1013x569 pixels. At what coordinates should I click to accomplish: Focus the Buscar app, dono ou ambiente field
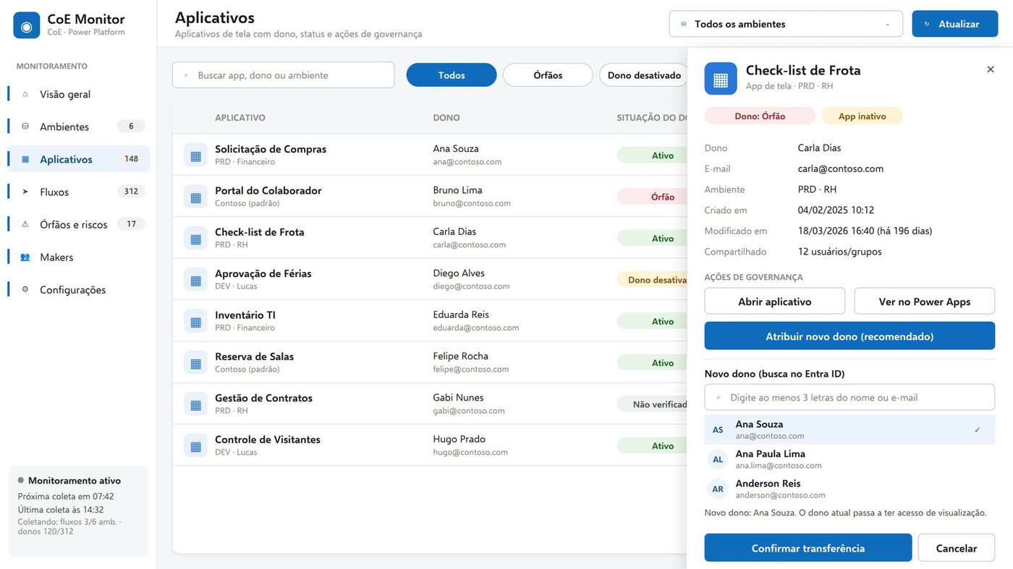[283, 75]
